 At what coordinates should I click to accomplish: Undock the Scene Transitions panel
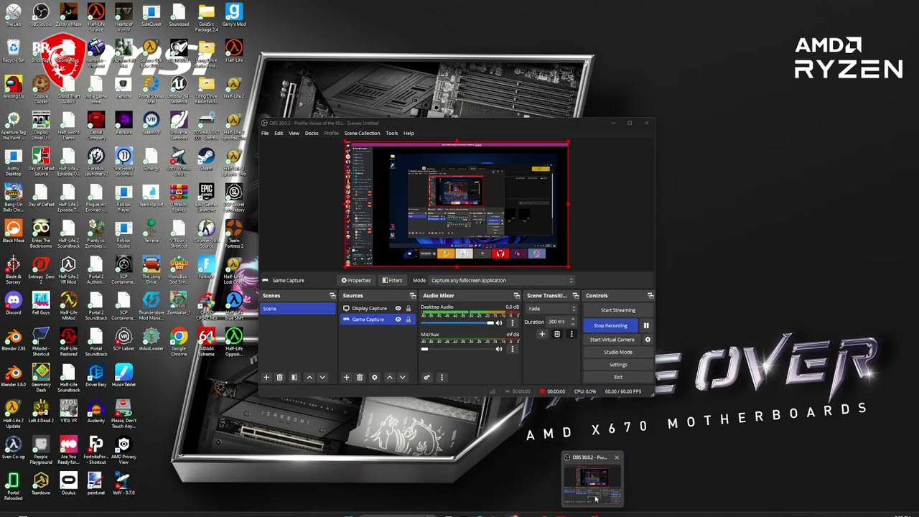[575, 296]
